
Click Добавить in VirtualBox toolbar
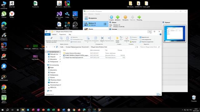pos(117,18)
